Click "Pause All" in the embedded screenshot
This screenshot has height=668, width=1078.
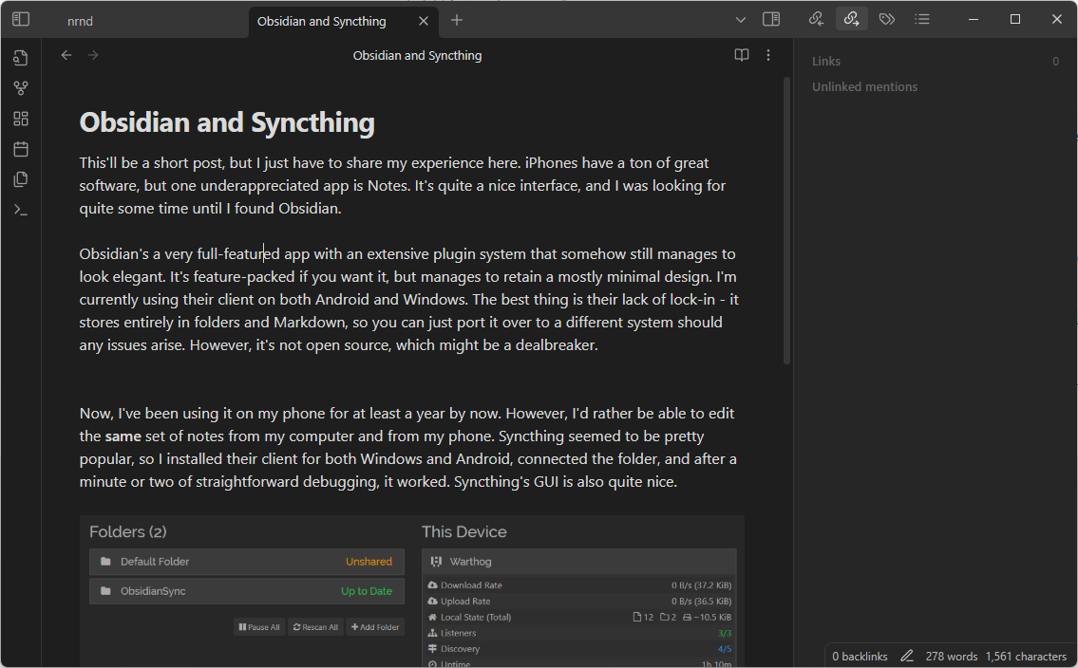pyautogui.click(x=259, y=627)
